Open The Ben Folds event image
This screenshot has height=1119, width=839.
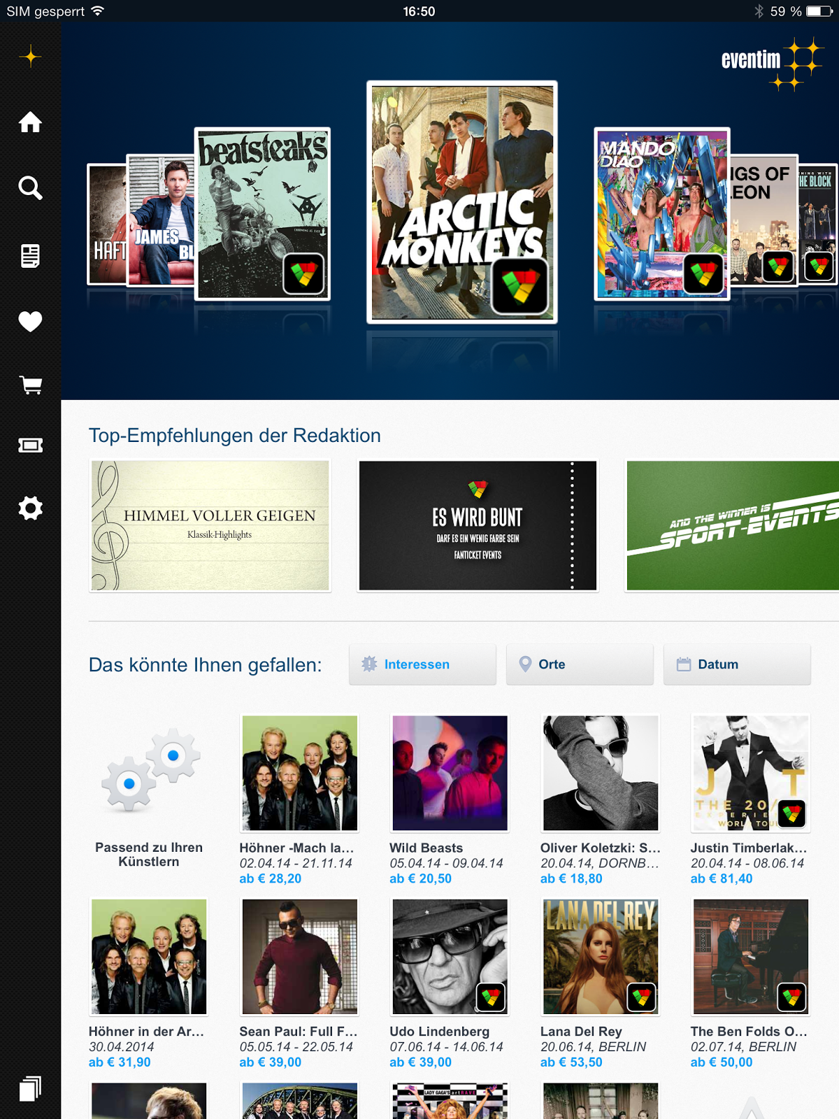(751, 957)
